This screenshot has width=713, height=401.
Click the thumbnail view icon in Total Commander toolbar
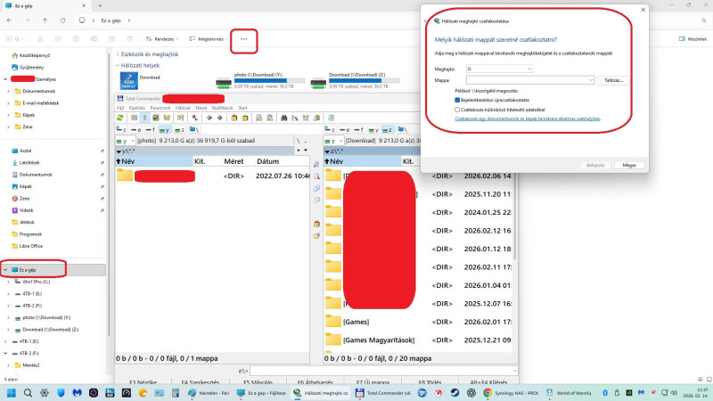[x=155, y=119]
